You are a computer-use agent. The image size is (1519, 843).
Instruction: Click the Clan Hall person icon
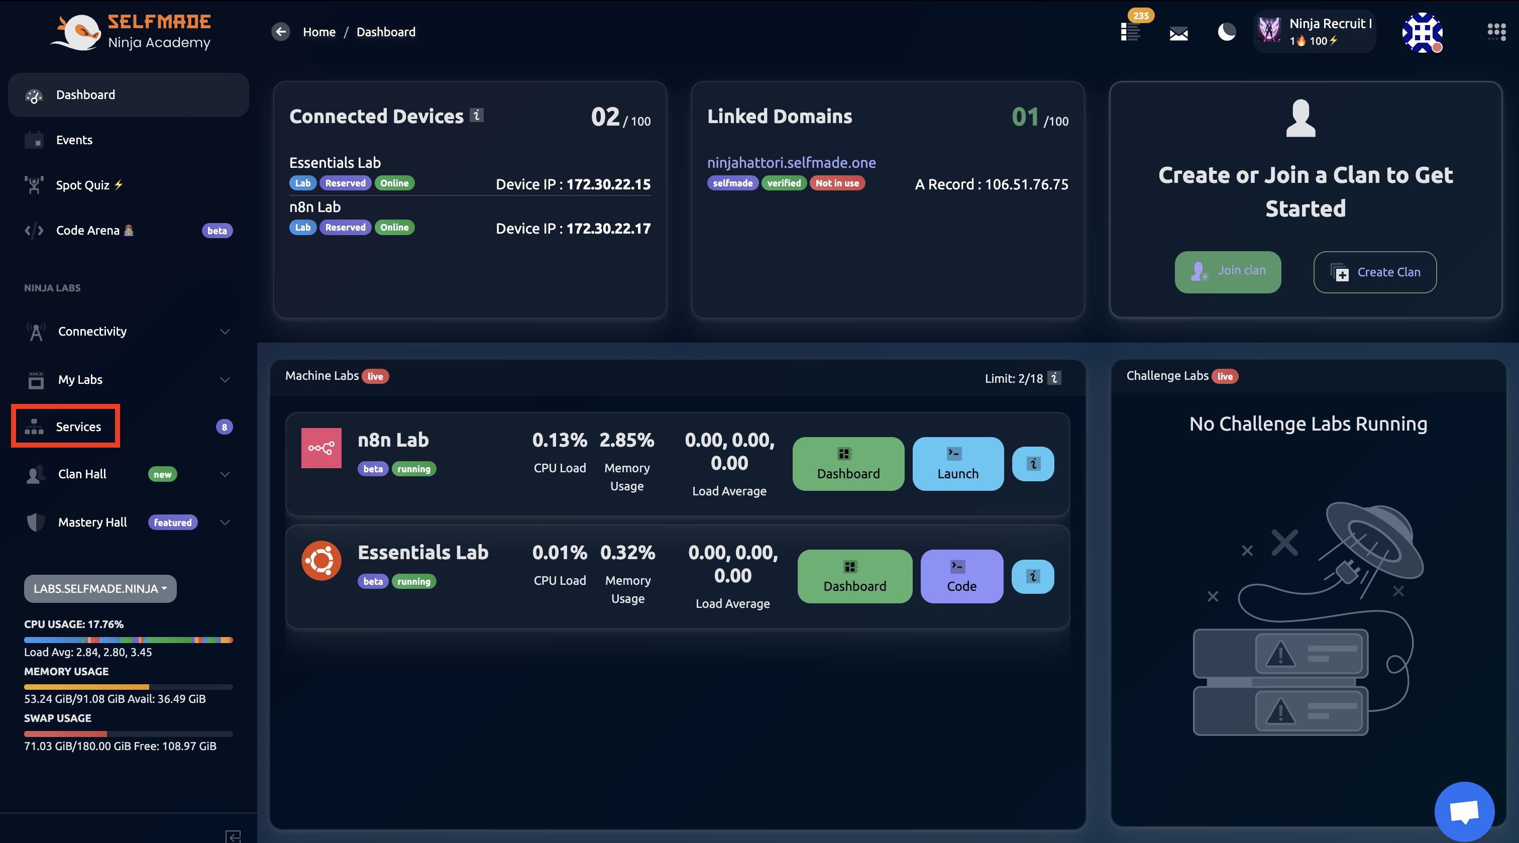pos(36,474)
